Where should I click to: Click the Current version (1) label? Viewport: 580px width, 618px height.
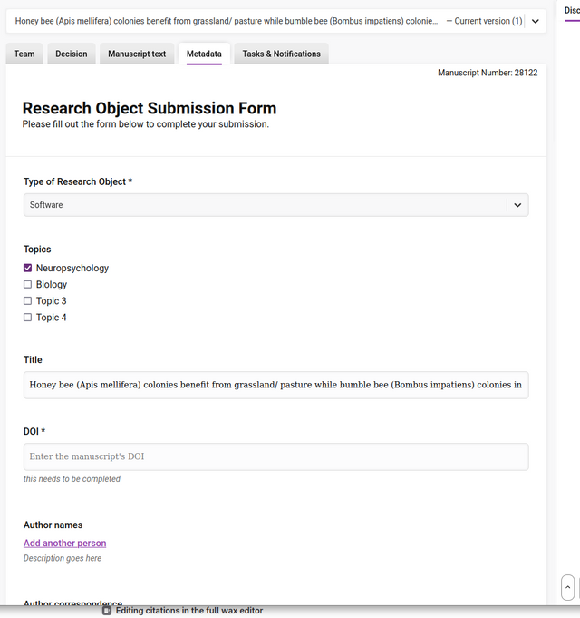click(x=488, y=21)
